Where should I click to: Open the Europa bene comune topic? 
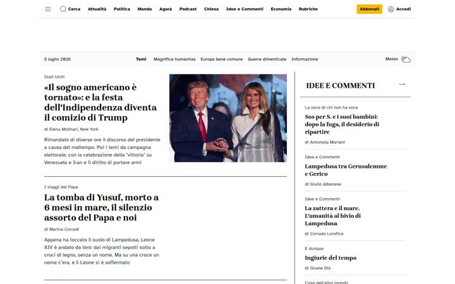click(221, 59)
